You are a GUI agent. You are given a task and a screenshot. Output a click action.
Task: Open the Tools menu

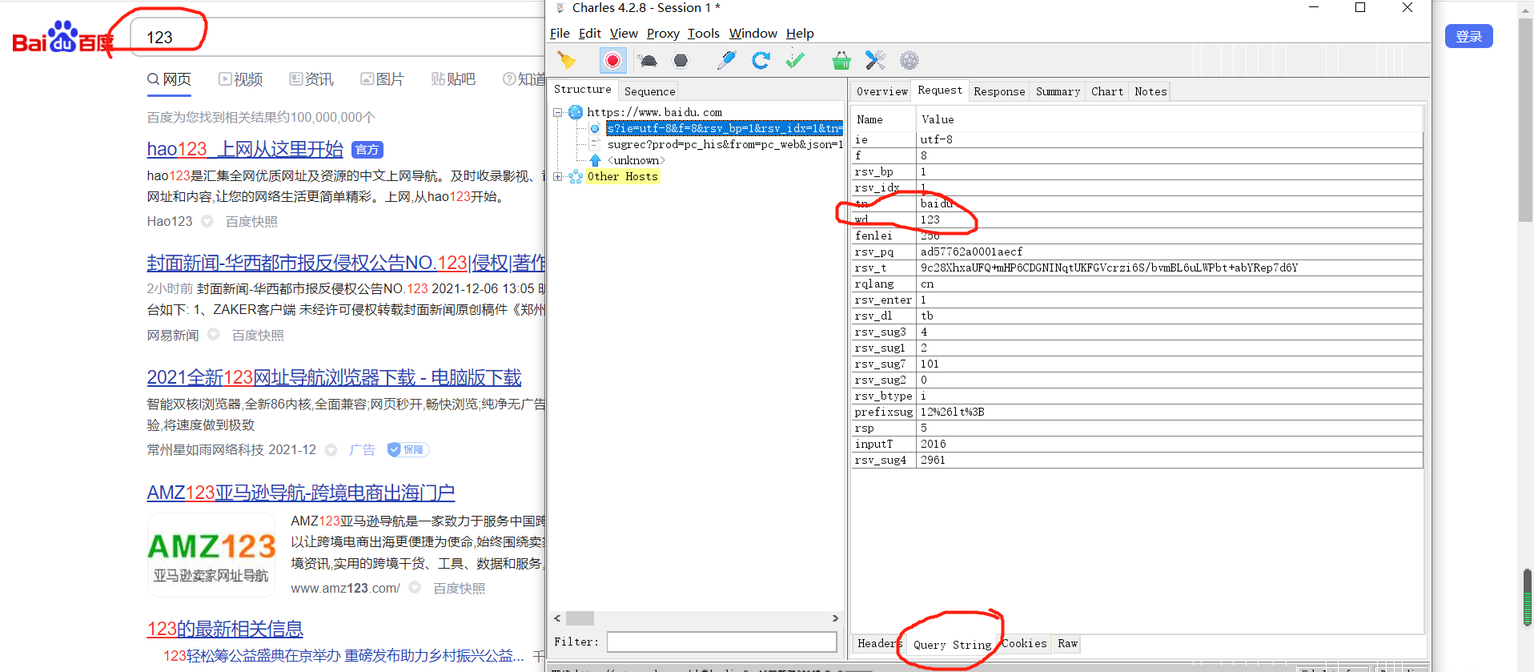[704, 33]
